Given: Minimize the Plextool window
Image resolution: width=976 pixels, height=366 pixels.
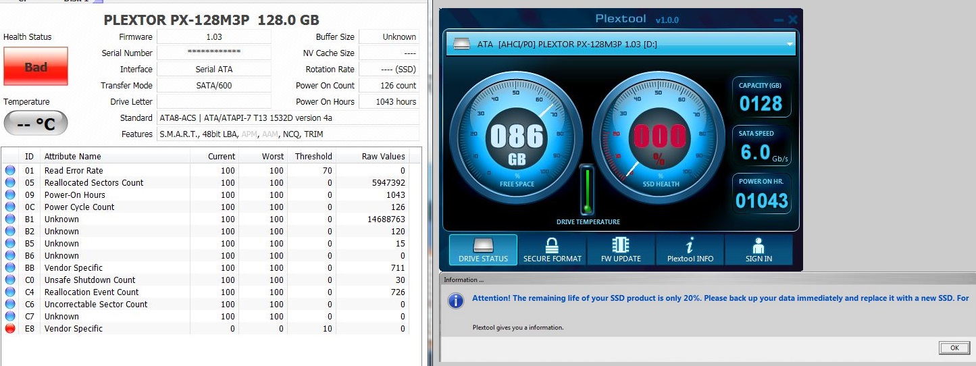Looking at the screenshot, I should [x=778, y=20].
